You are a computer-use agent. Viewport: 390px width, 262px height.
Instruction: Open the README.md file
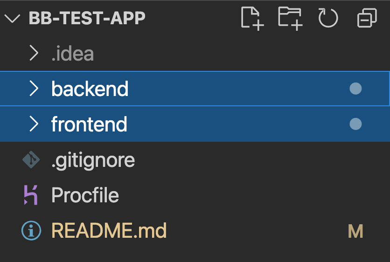109,230
